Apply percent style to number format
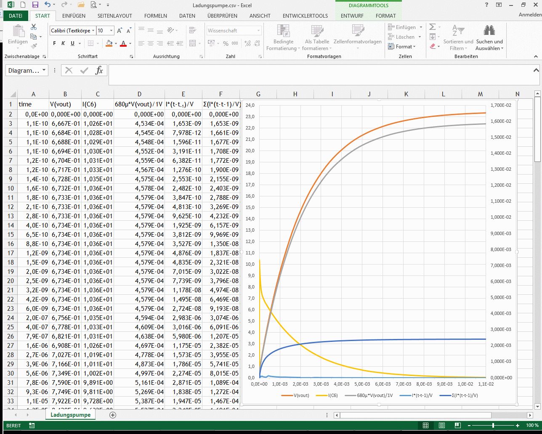Image resolution: width=542 pixels, height=434 pixels. 226,43
